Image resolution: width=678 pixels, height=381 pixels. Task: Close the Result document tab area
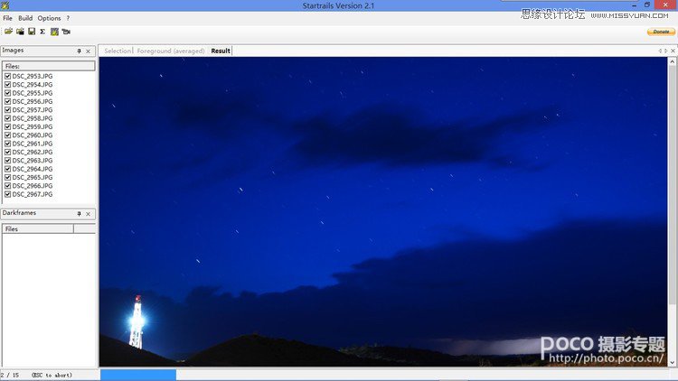[x=673, y=51]
